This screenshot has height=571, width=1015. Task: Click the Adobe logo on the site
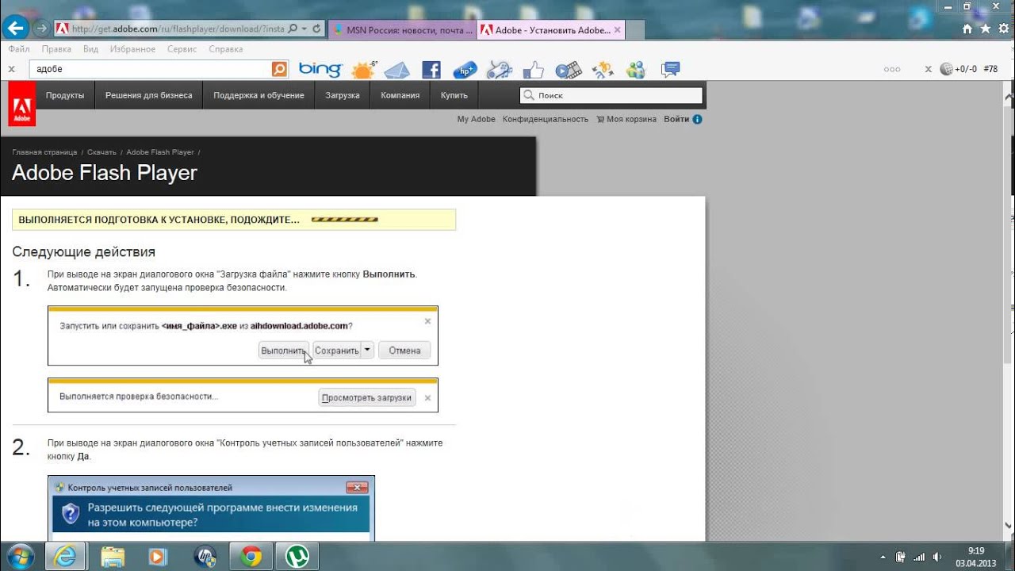[22, 103]
